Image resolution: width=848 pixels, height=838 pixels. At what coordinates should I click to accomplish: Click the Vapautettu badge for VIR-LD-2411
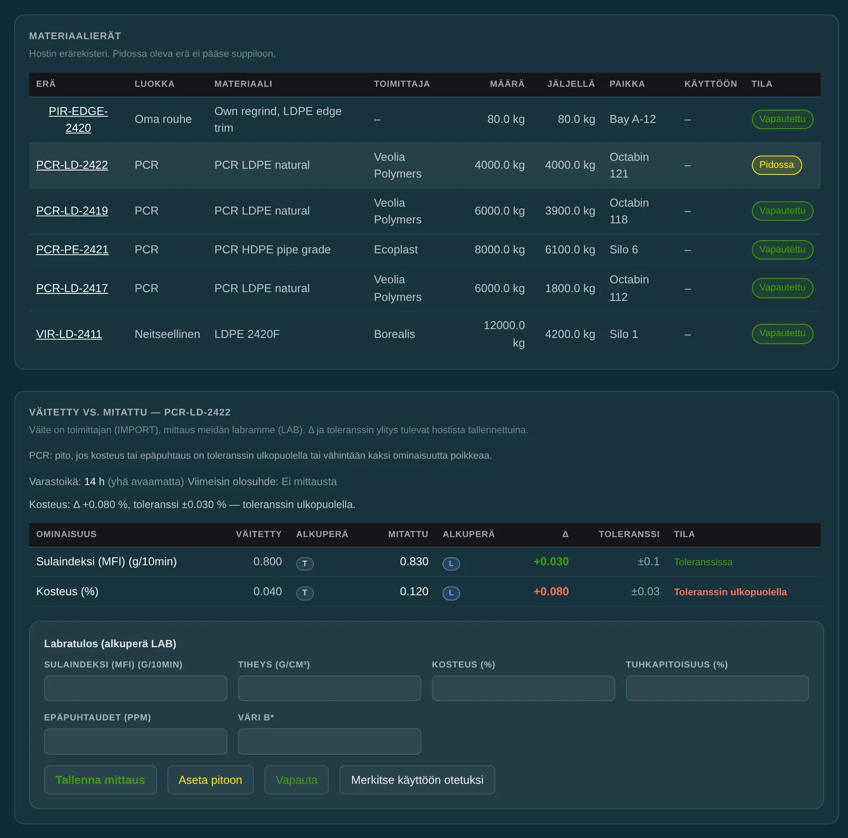click(x=782, y=334)
